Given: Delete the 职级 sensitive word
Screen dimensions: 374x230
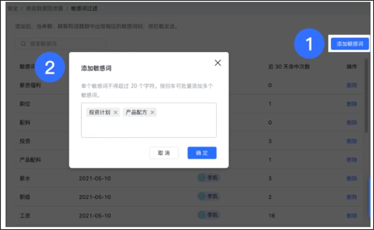Looking at the screenshot, I should pos(352,197).
